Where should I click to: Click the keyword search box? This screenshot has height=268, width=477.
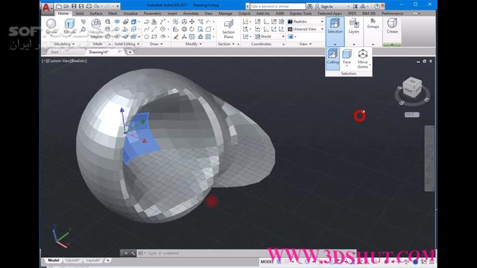tap(277, 6)
